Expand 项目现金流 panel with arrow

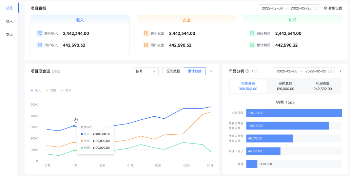[211, 71]
